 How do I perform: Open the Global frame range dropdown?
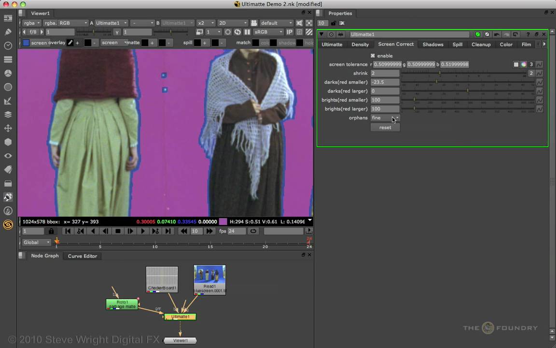coord(37,242)
